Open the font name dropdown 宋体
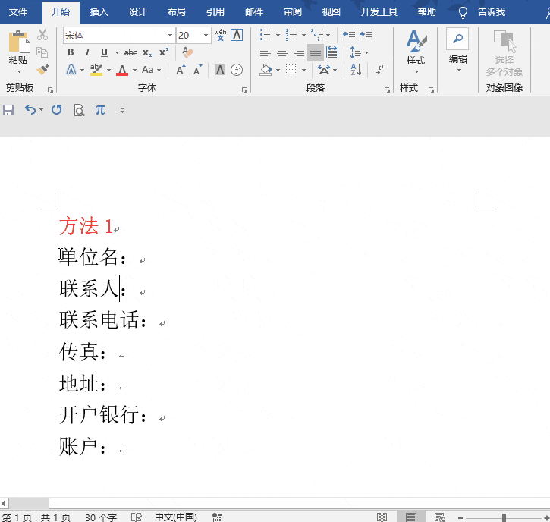 point(170,35)
